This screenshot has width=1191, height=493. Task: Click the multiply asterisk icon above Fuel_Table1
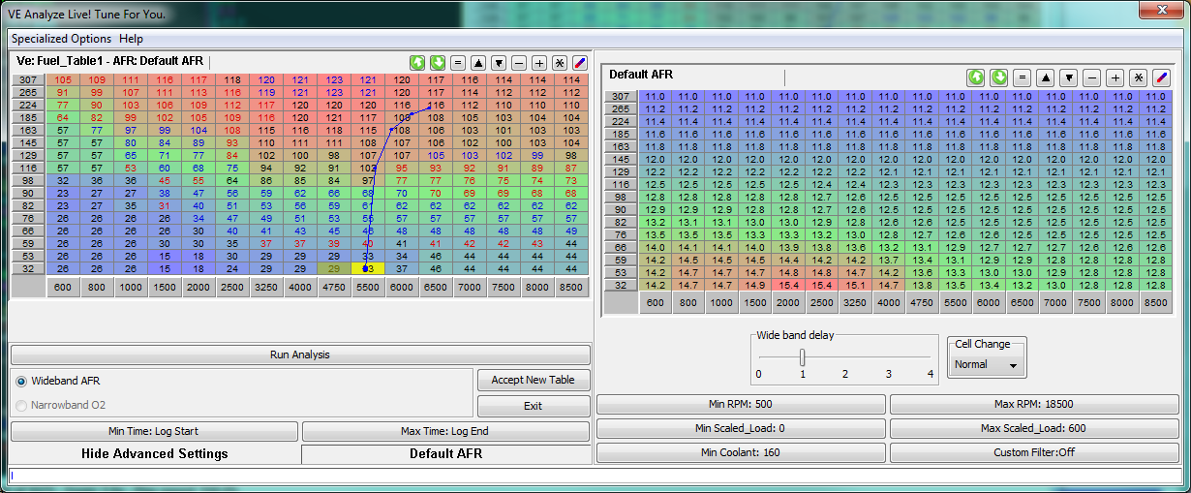click(x=559, y=61)
